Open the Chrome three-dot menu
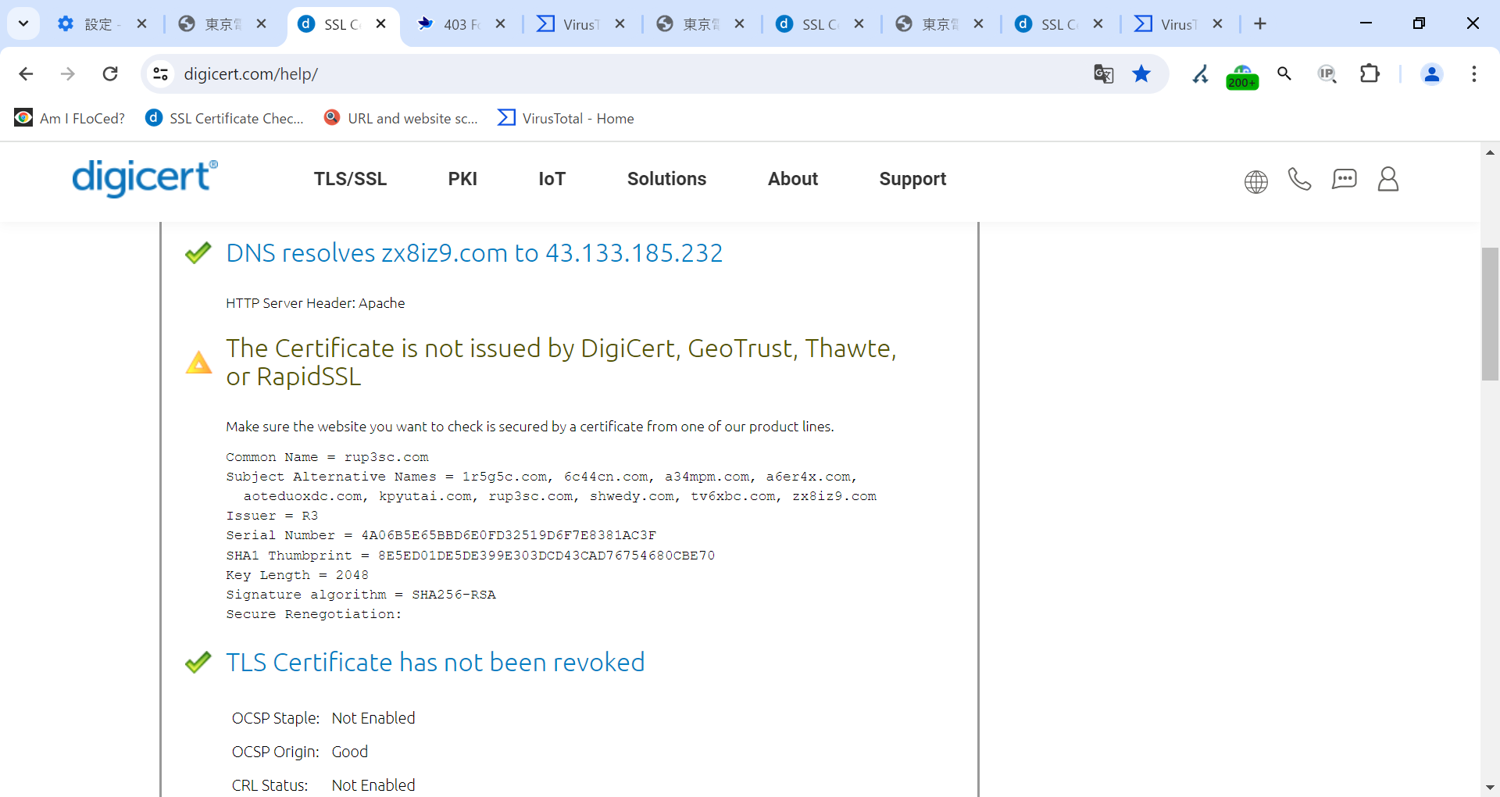 [1474, 74]
